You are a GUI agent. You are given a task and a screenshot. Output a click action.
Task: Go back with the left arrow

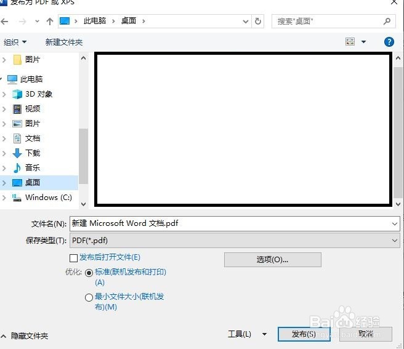tap(4, 22)
